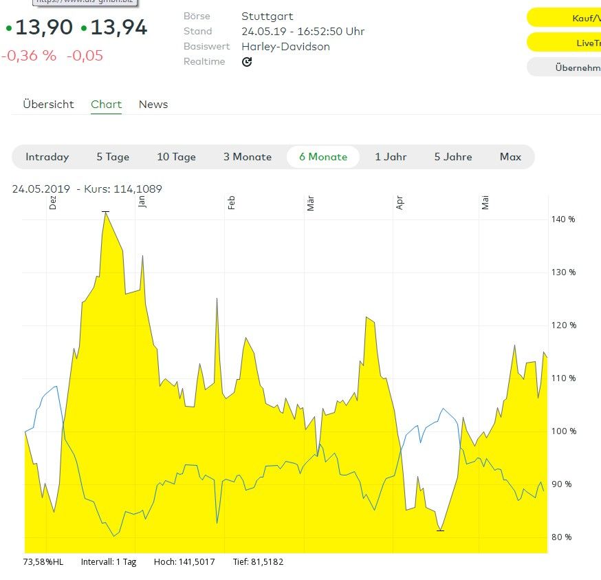Open the News tab

[153, 105]
